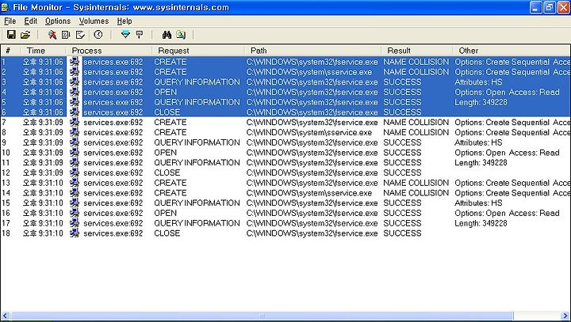Select Length: 349228 in row 5
Image resolution: width=571 pixels, height=322 pixels.
tap(481, 102)
